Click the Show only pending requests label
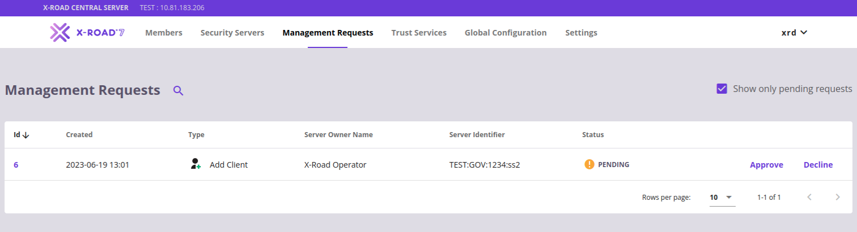 pos(793,89)
